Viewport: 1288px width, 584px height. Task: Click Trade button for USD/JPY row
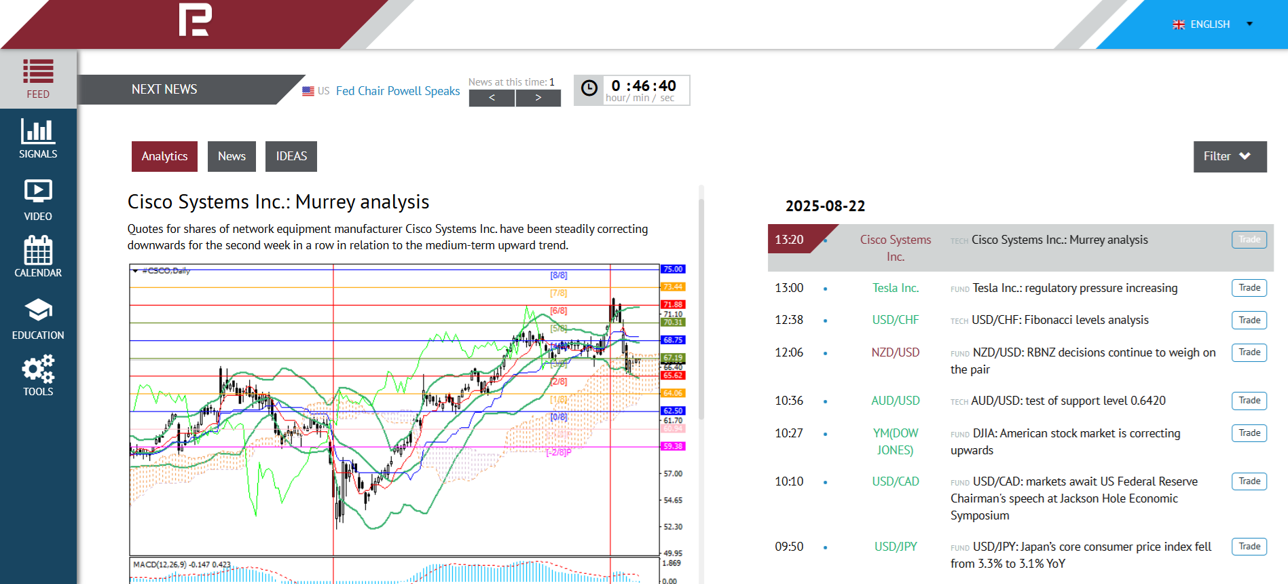(x=1249, y=547)
